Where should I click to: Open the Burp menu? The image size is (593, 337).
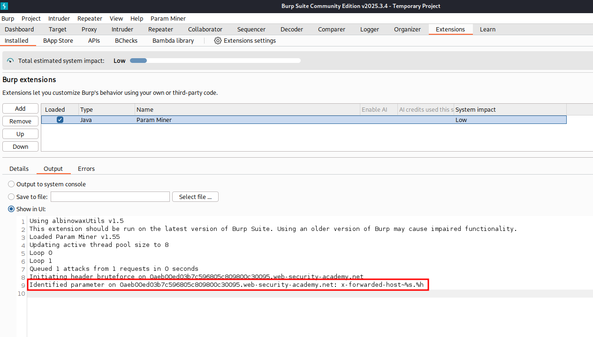point(8,19)
